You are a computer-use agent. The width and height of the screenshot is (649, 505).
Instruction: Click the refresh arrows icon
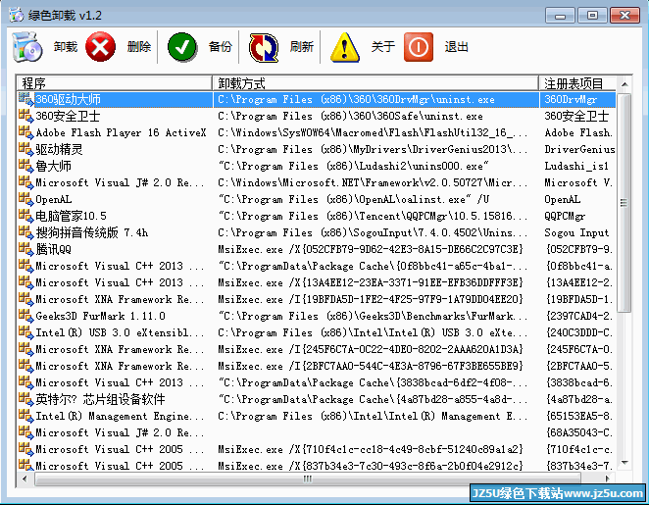click(x=264, y=48)
